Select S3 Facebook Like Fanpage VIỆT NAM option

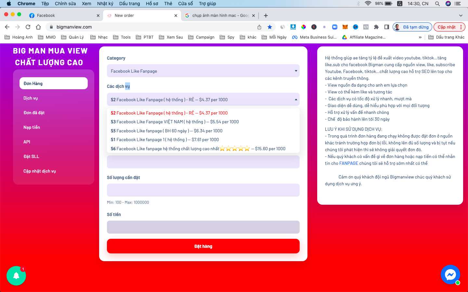pos(203,122)
